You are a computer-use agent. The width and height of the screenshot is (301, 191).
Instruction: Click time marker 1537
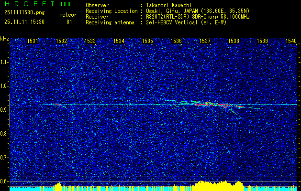tap(205, 41)
